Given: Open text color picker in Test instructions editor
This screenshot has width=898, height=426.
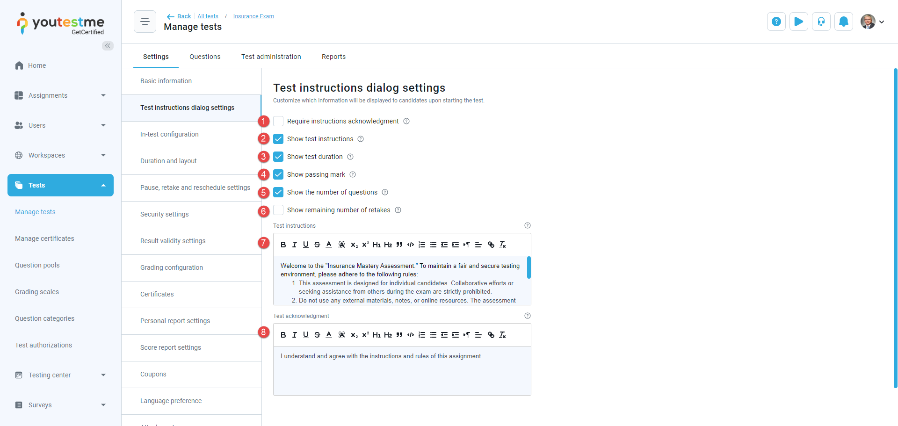Looking at the screenshot, I should 329,245.
